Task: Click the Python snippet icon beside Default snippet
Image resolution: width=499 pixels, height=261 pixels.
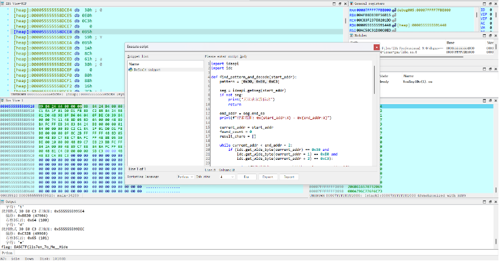Action: pyautogui.click(x=131, y=70)
